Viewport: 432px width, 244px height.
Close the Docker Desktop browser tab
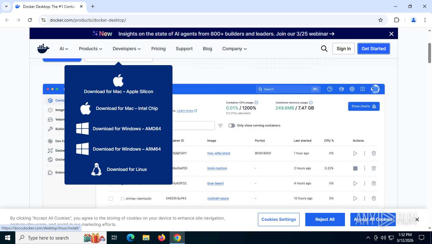pyautogui.click(x=82, y=6)
